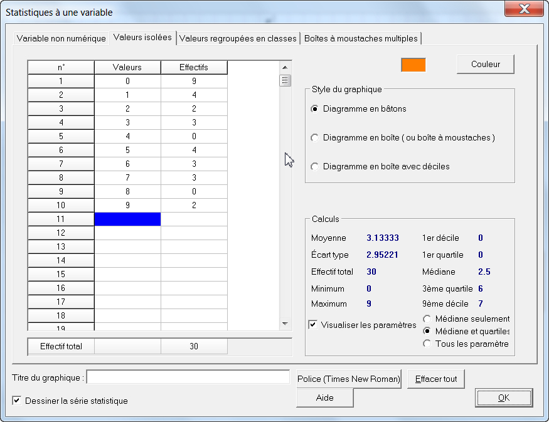
Task: Select Diagramme en boîte avec déciles
Action: 315,166
